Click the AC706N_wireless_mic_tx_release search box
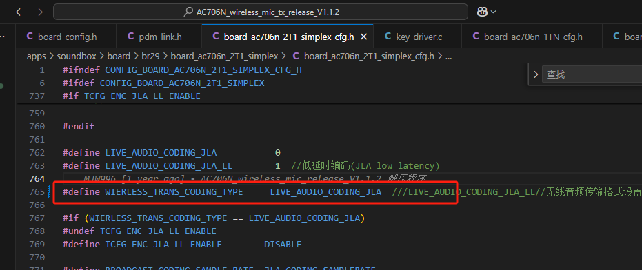 (x=261, y=12)
